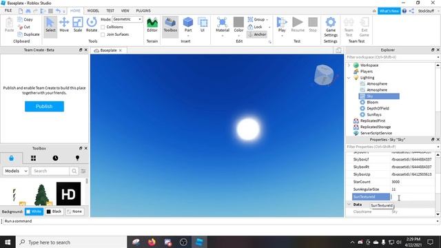Toggle the Anchor button
441x248 pixels.
(257, 34)
